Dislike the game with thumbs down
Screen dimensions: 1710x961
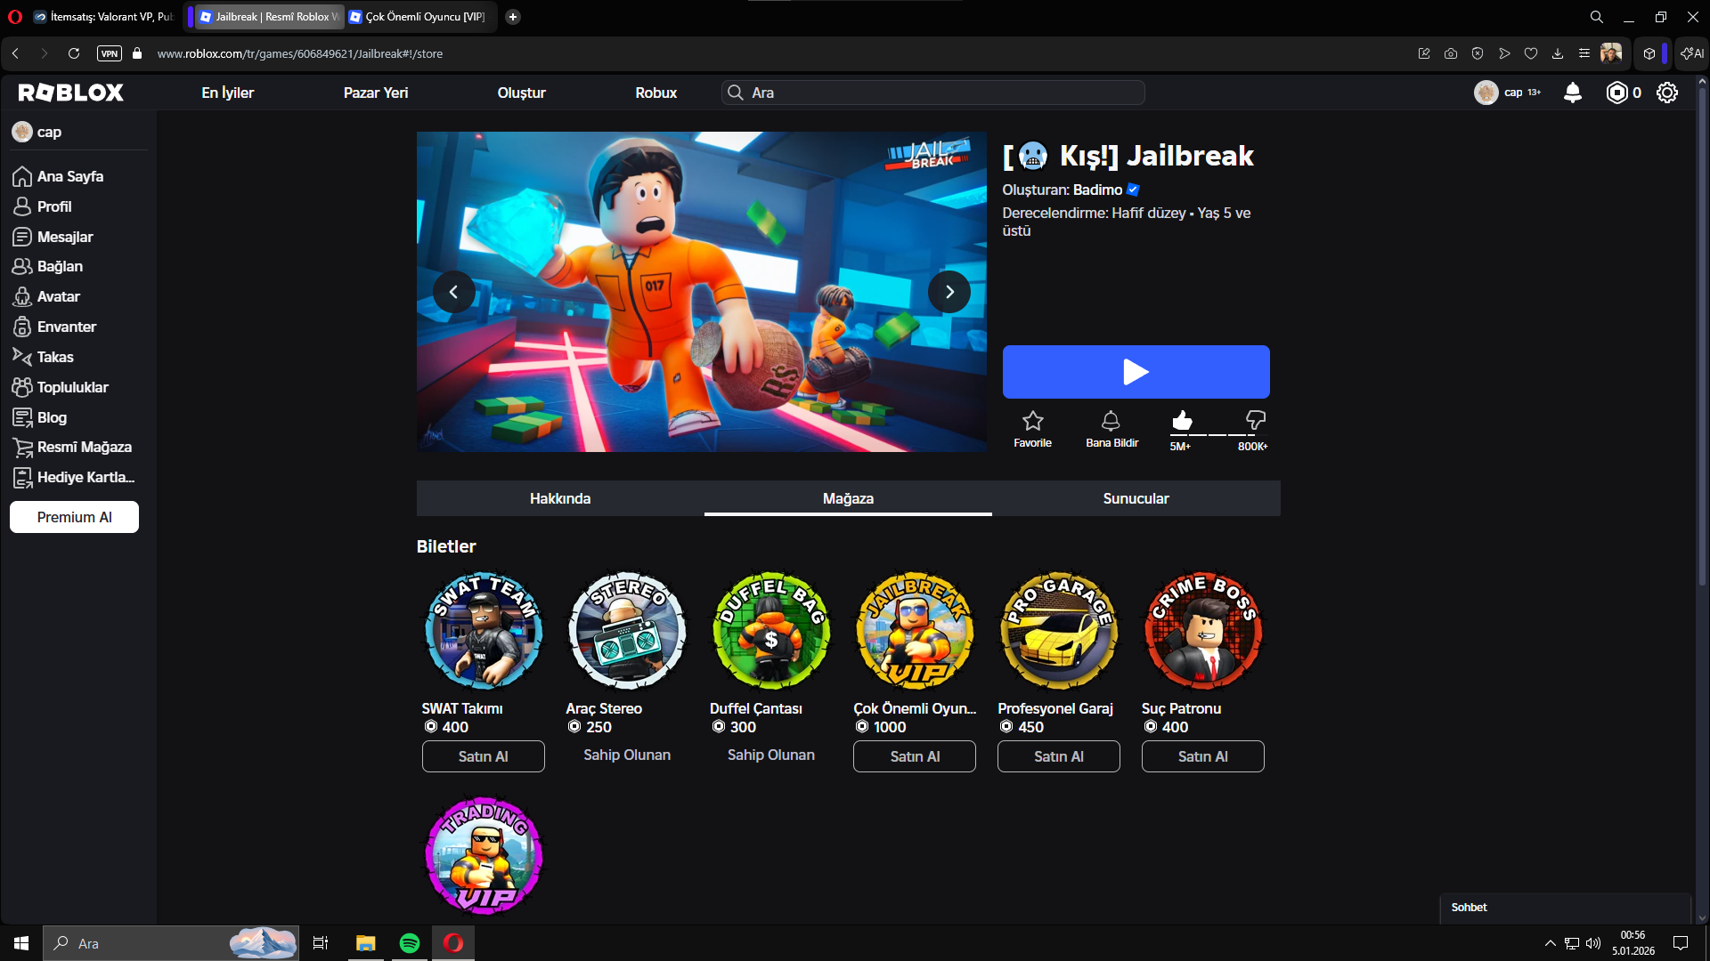click(x=1255, y=420)
